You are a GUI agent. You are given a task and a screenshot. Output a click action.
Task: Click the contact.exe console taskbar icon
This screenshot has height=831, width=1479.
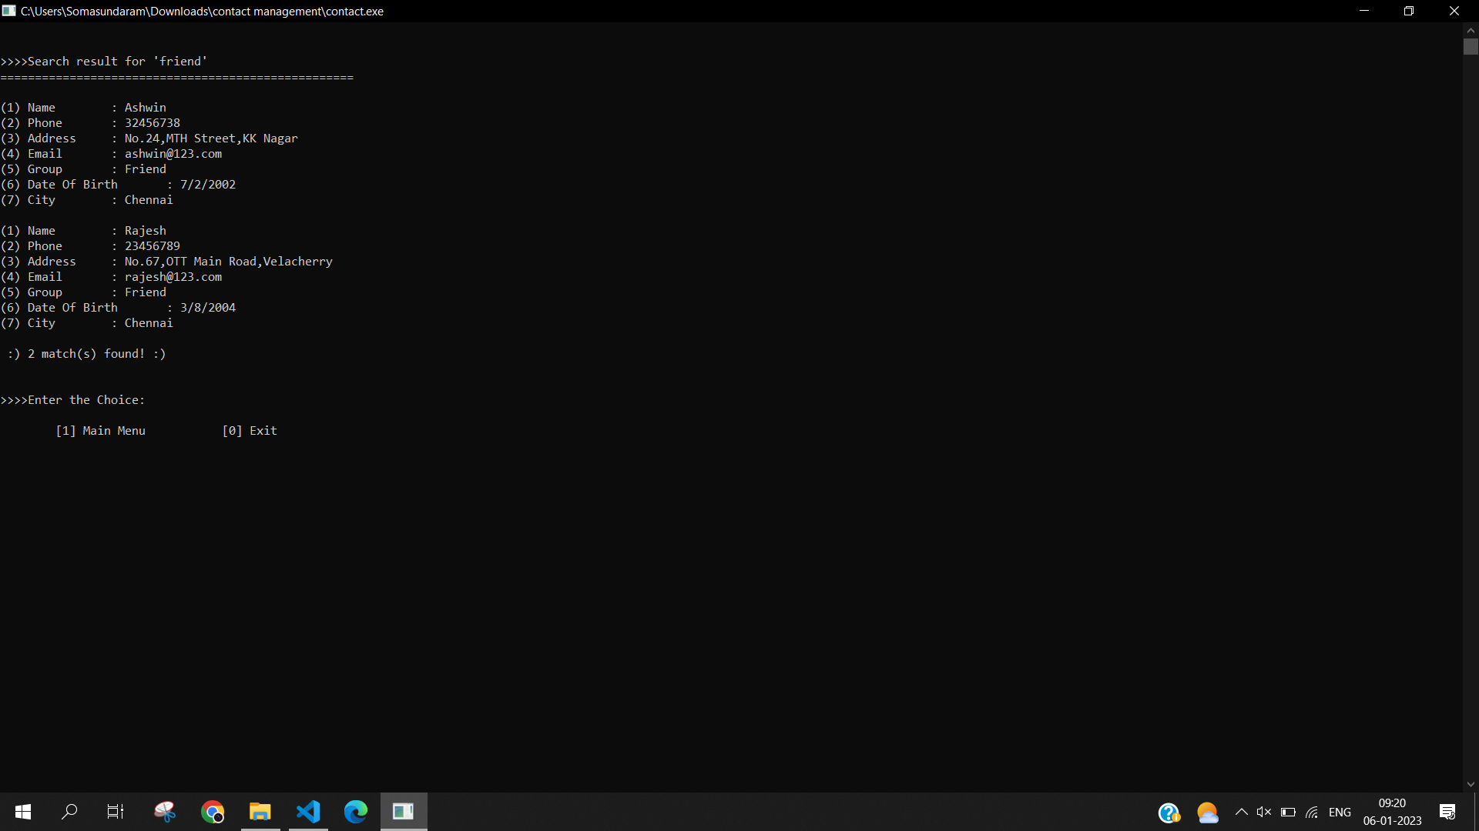pyautogui.click(x=404, y=812)
